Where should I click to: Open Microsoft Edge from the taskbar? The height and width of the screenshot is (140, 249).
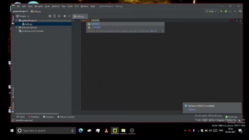click(x=81, y=131)
